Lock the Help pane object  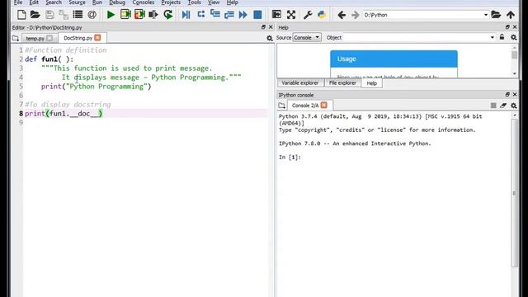point(502,37)
